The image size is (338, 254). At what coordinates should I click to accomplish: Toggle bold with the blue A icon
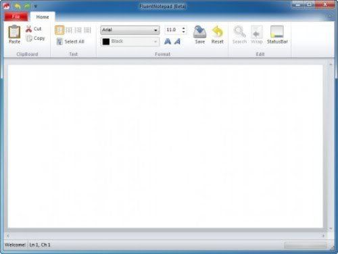point(168,41)
